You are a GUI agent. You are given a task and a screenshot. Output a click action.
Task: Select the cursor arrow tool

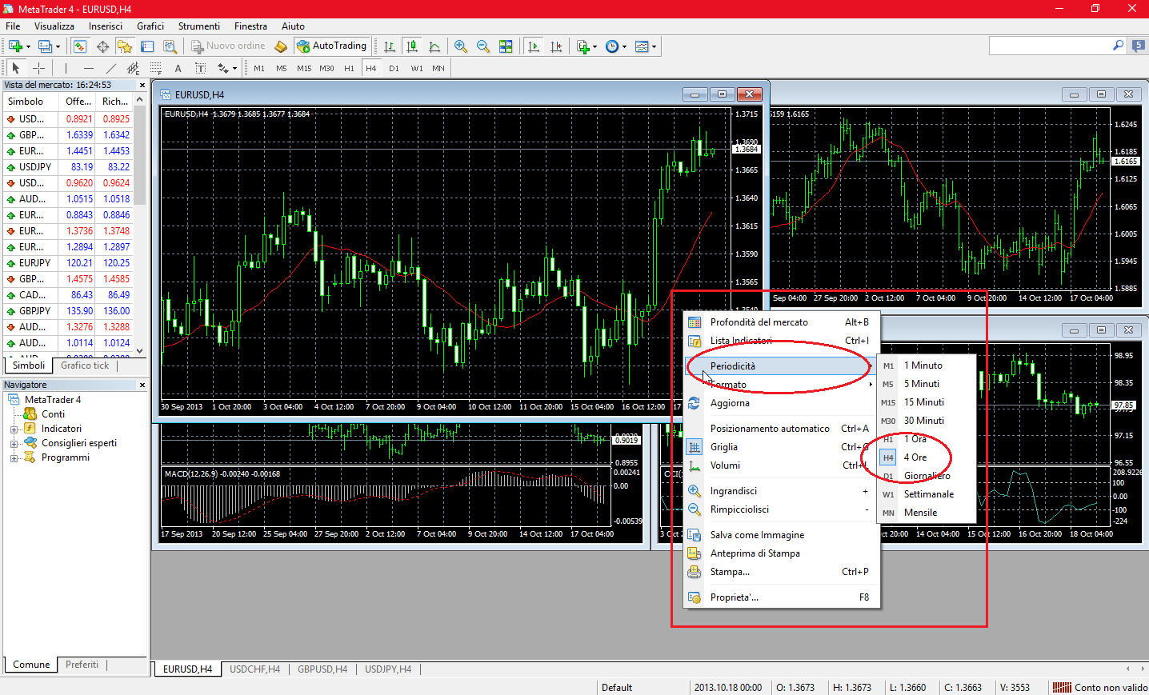[x=15, y=68]
